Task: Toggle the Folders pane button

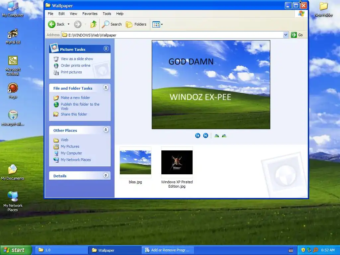Action: click(136, 24)
